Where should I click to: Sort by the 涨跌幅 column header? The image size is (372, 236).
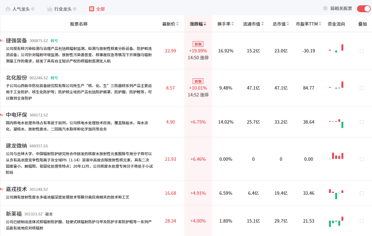pos(198,24)
